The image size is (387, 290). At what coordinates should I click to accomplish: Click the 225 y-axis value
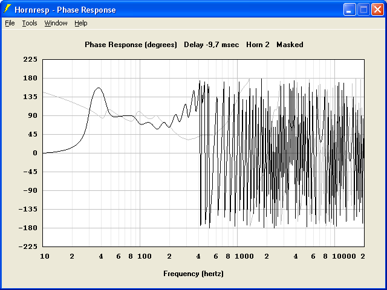click(x=30, y=59)
